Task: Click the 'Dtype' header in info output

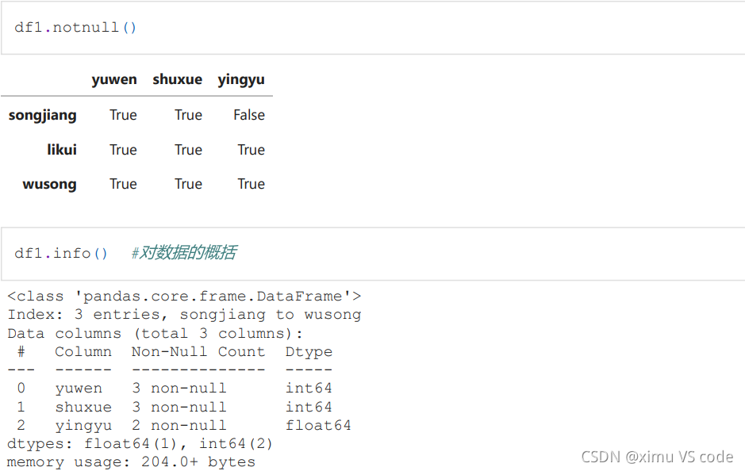Action: click(309, 352)
